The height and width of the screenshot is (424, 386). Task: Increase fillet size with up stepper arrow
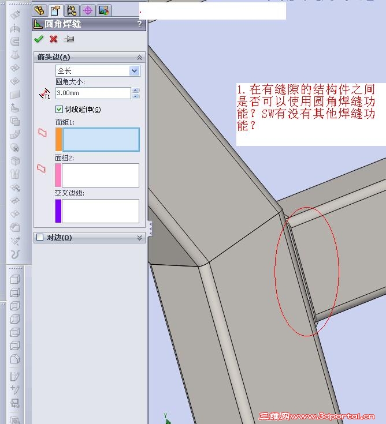pos(136,91)
